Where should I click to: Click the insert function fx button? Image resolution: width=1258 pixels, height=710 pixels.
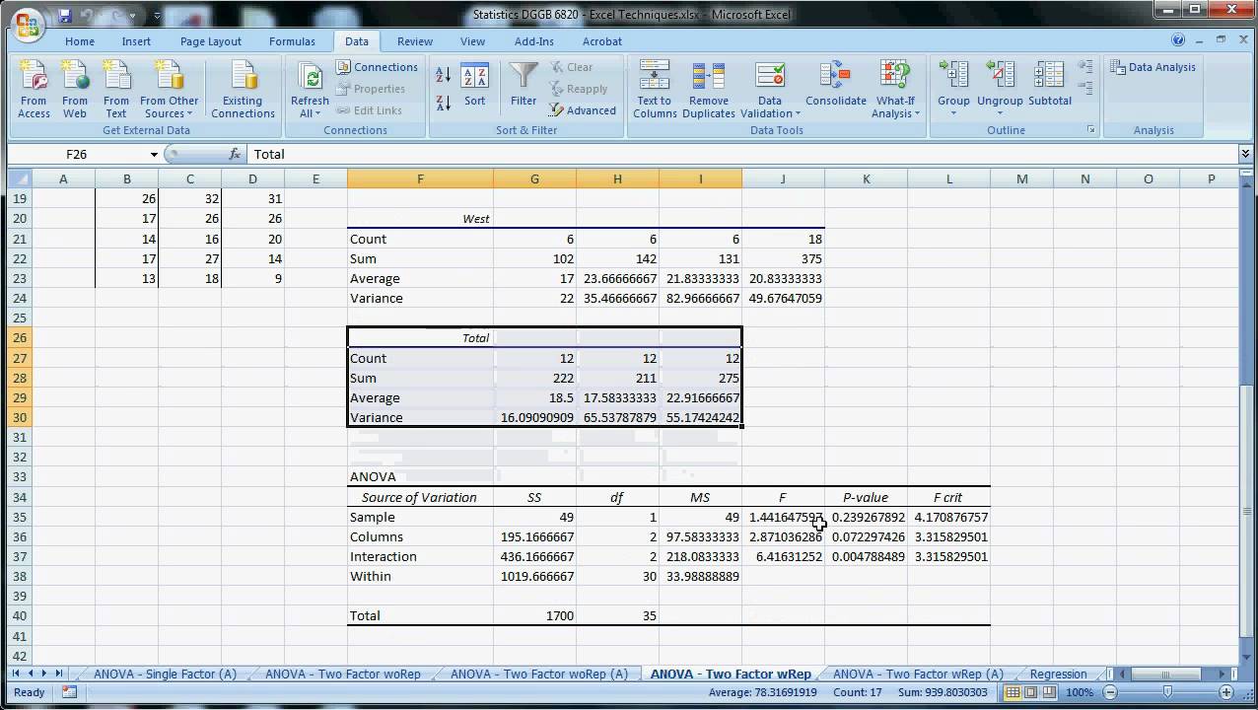click(x=235, y=154)
